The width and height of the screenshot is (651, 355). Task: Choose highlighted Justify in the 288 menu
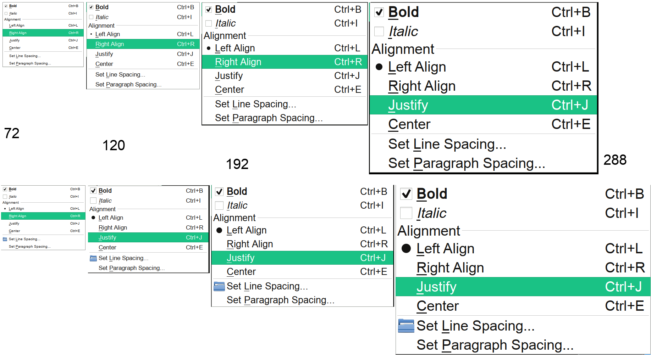click(408, 105)
